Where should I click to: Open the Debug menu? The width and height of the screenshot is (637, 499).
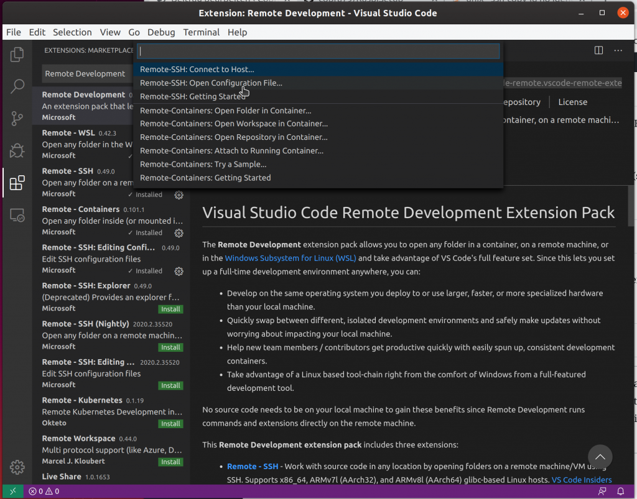tap(161, 32)
